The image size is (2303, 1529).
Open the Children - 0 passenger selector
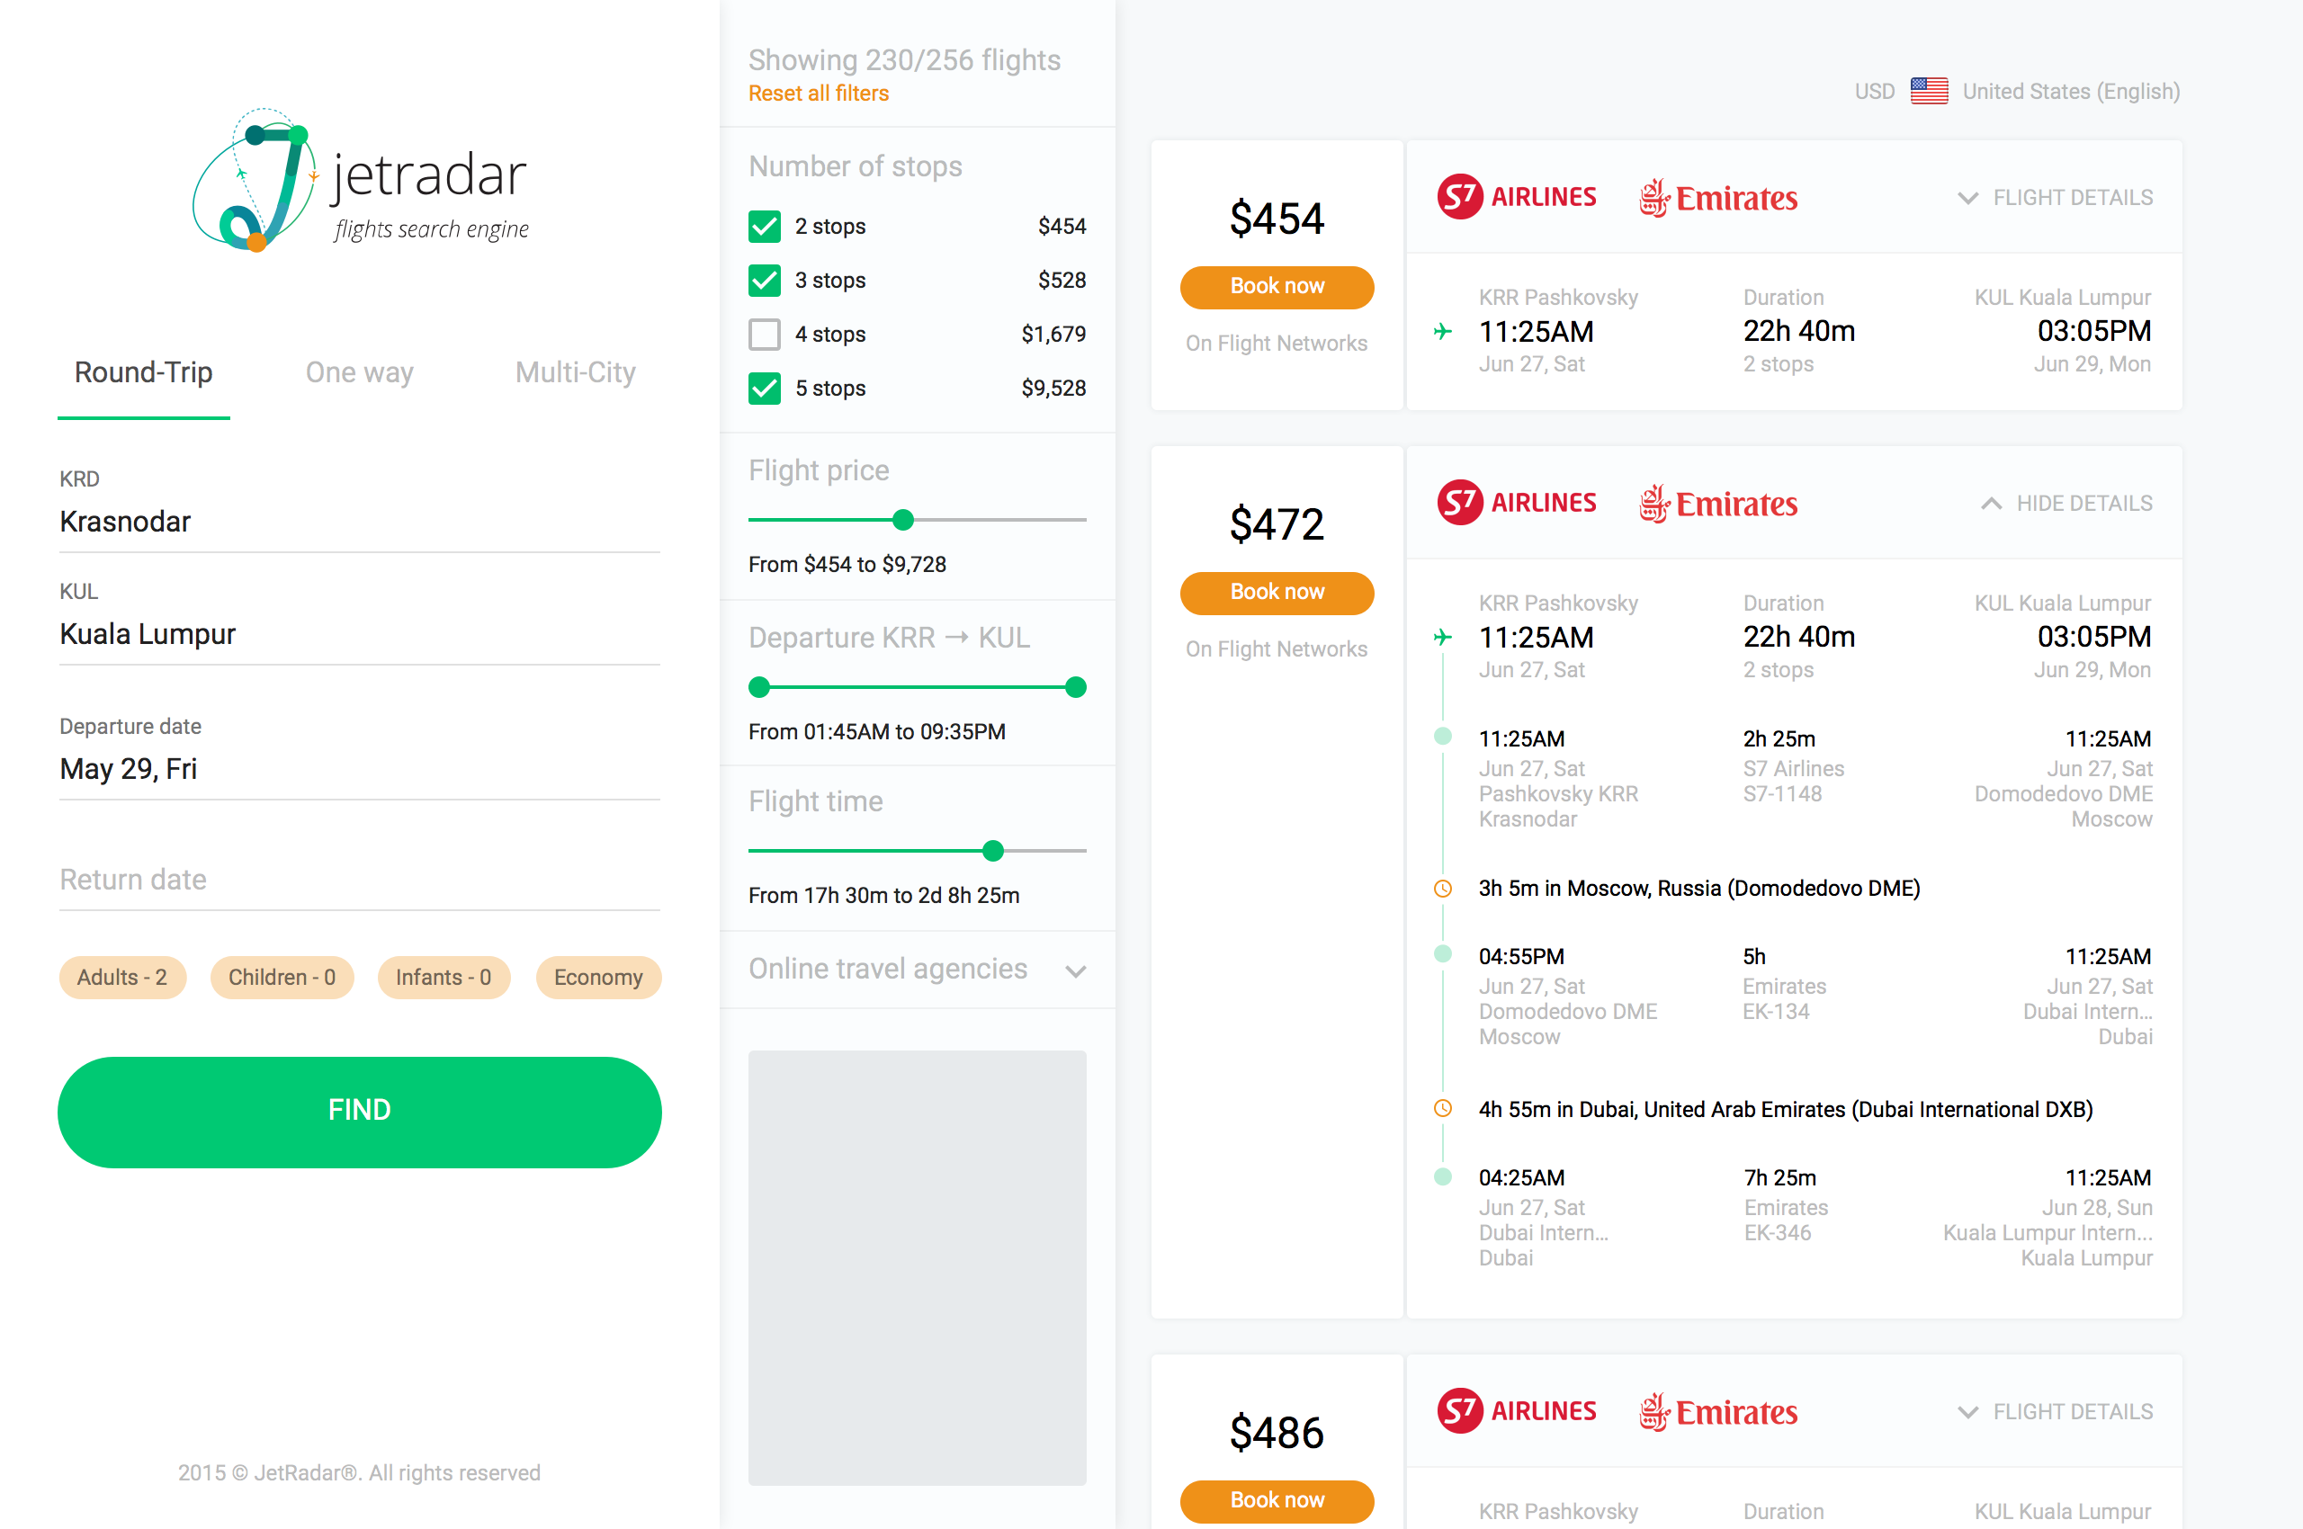point(282,977)
